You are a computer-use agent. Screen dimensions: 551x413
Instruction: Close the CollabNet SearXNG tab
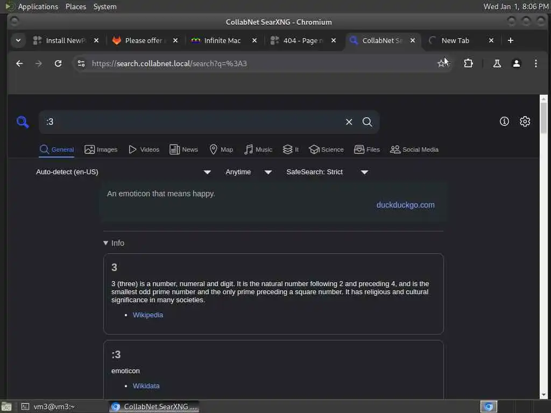pos(413,41)
